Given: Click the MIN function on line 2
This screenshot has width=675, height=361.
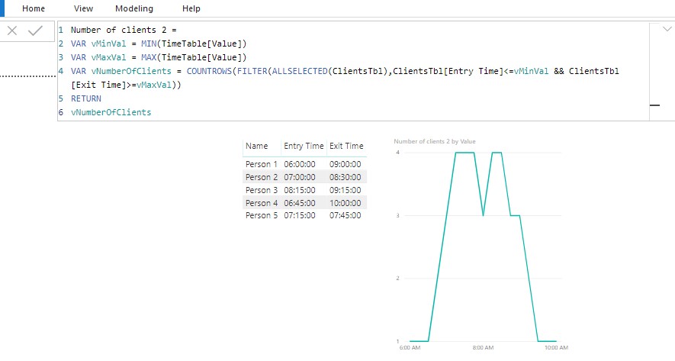Looking at the screenshot, I should click(149, 44).
